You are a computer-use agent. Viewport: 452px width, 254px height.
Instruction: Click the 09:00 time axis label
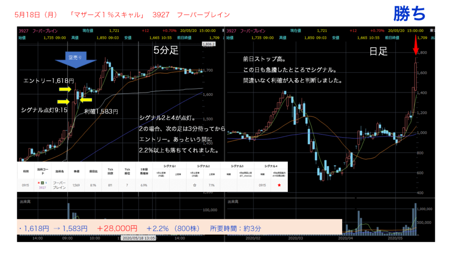[x=67, y=238]
